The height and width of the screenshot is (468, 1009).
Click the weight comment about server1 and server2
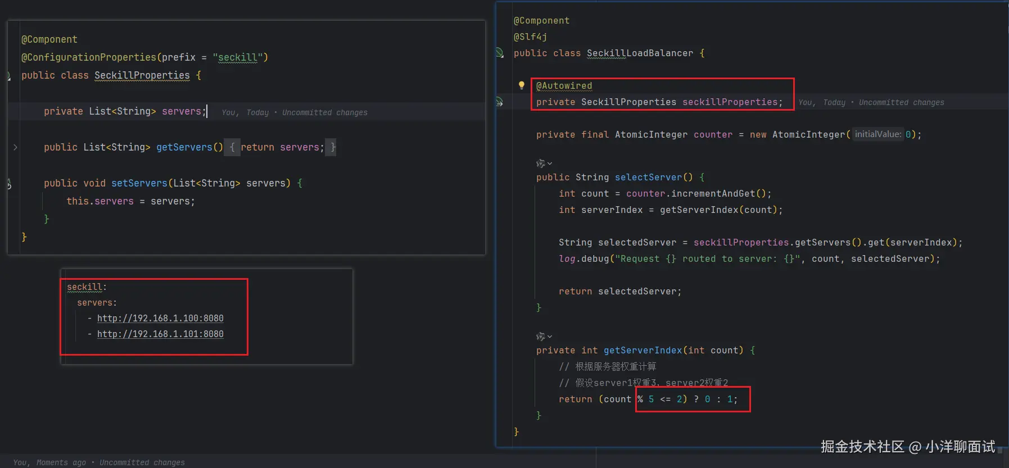[644, 383]
